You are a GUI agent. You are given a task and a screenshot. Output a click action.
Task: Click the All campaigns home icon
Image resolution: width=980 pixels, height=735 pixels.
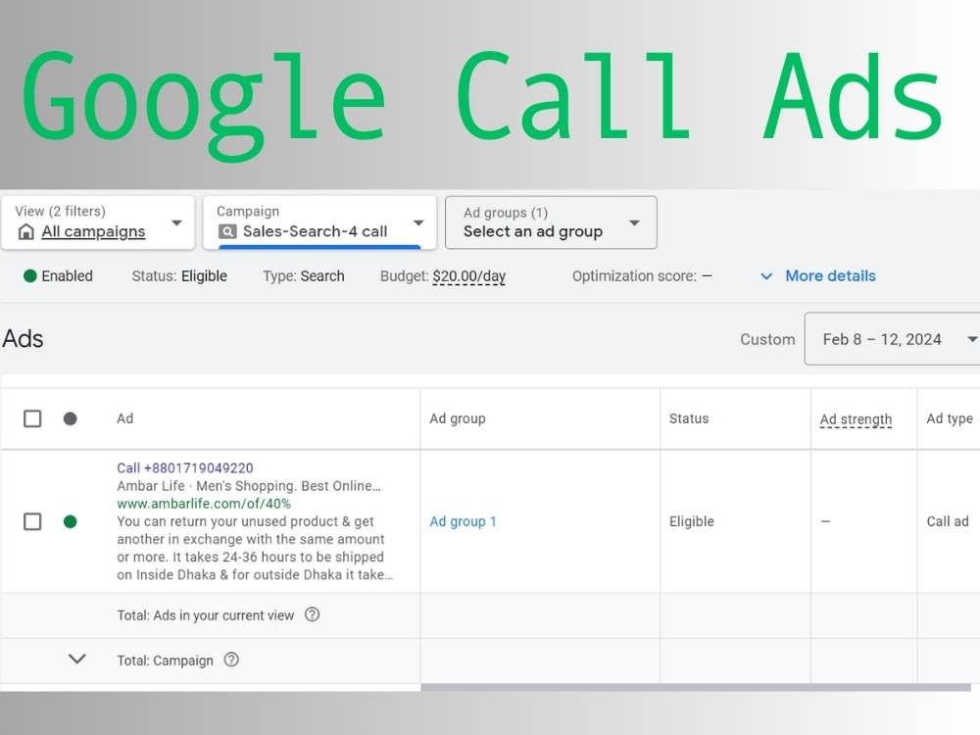[25, 232]
